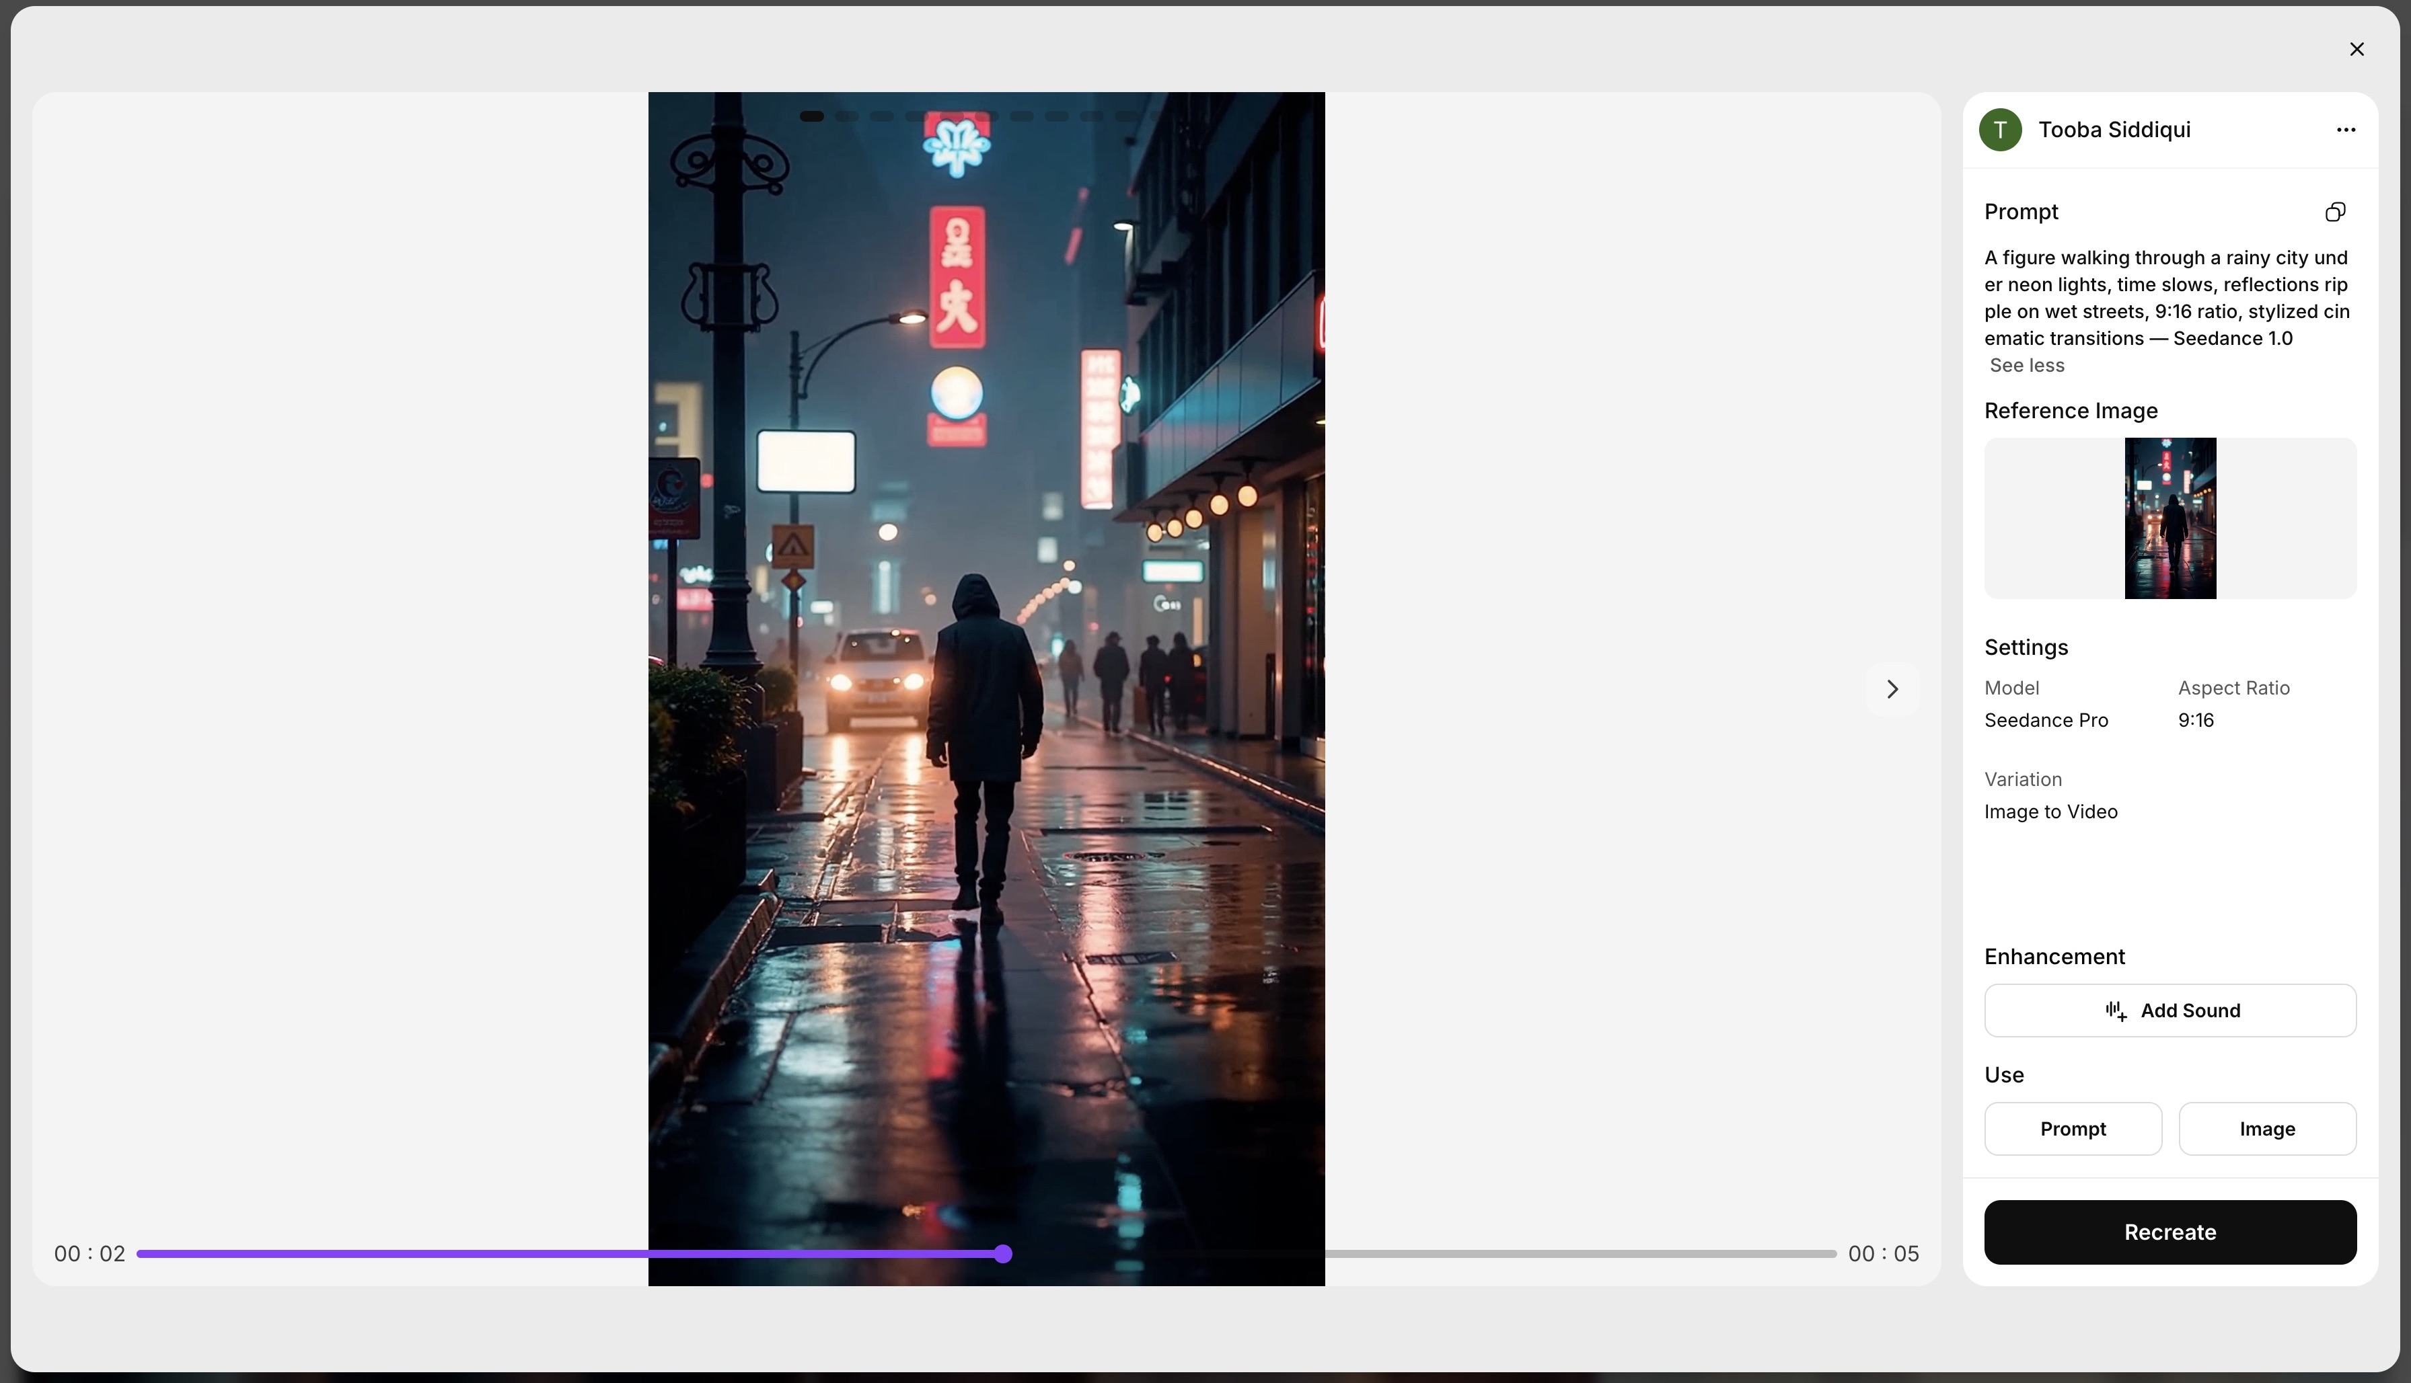Click the Enhancement heading
This screenshot has height=1383, width=2411.
2054,957
